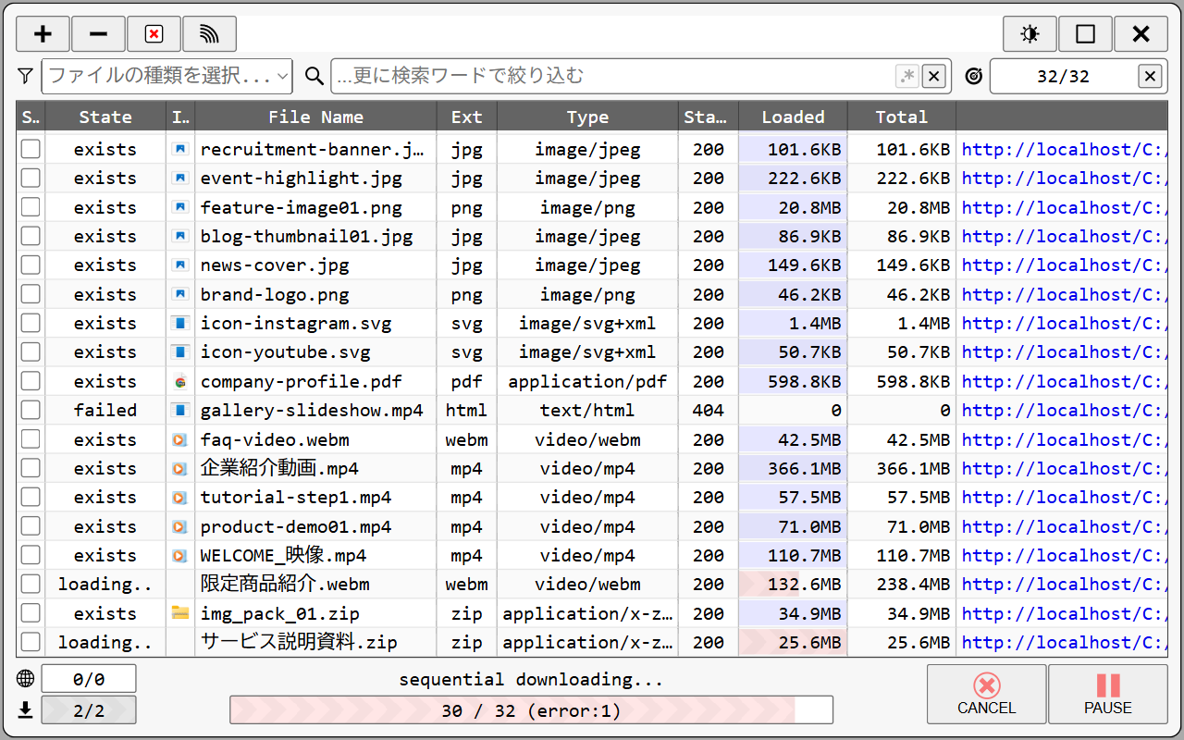Toggle the brightness theme icon button
The image size is (1184, 740).
coord(1030,34)
